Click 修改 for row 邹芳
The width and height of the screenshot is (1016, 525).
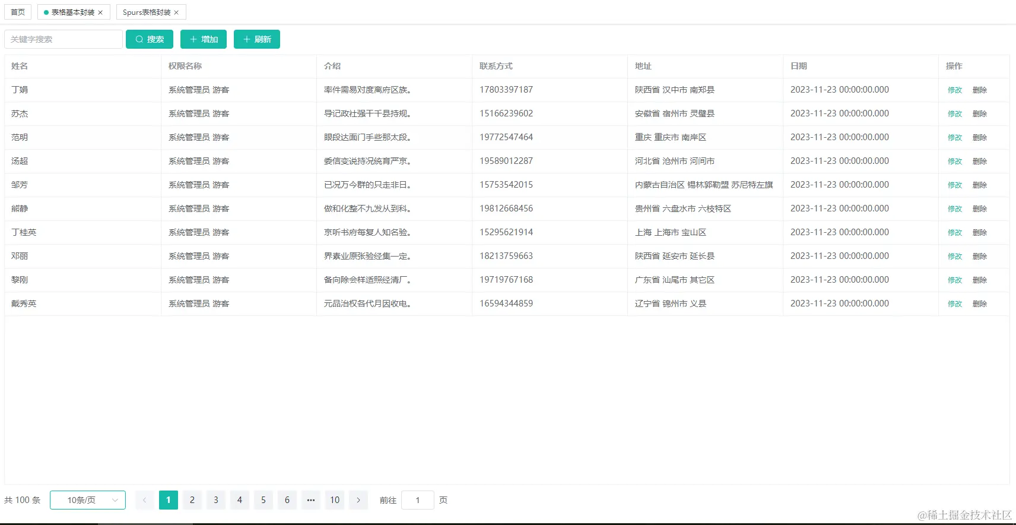[x=955, y=185]
